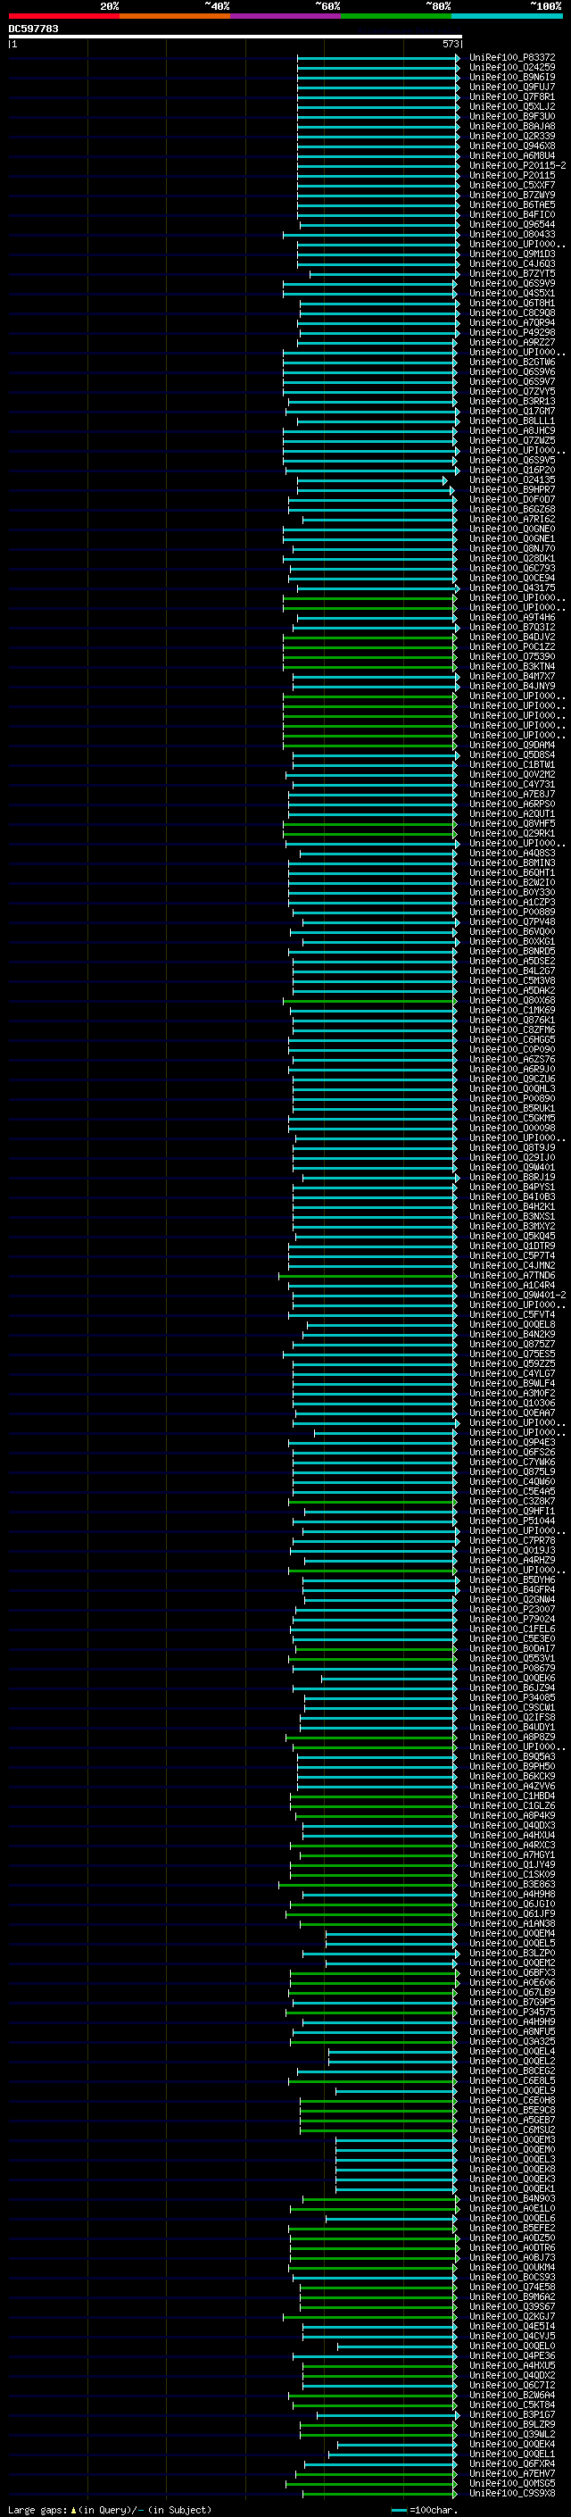571x2517 pixels.
Task: Select the UniRef100_A7TND6 label
Action: tap(512, 1276)
